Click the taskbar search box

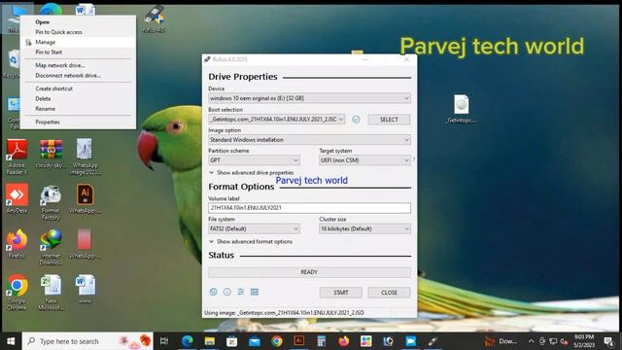click(x=87, y=341)
